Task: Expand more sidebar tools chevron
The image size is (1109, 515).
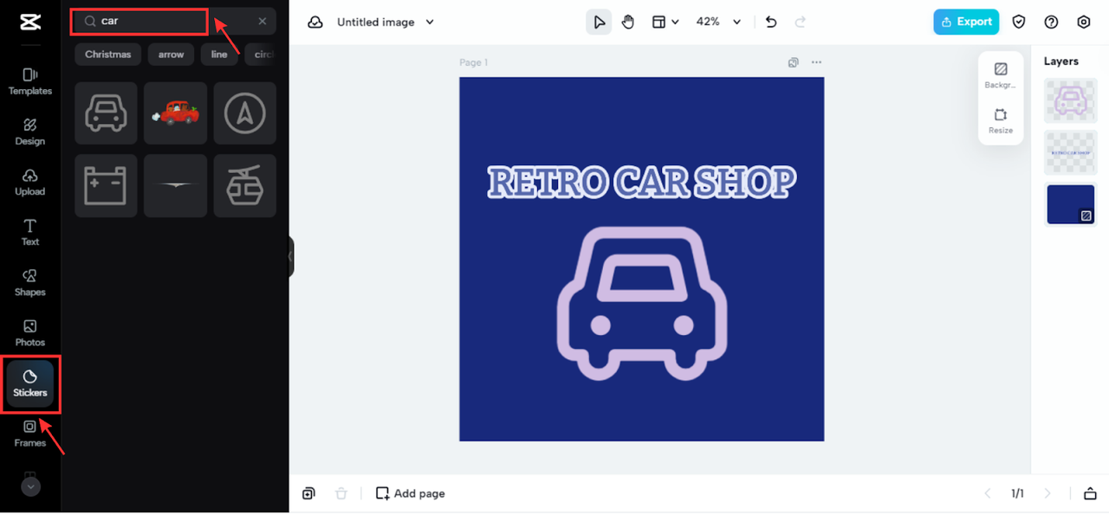Action: coord(30,486)
